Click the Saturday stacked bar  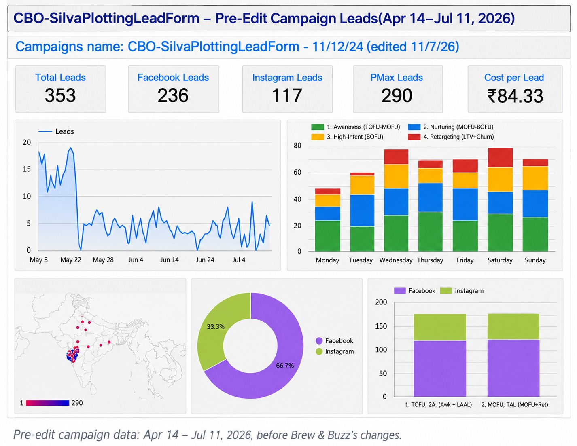click(x=501, y=200)
